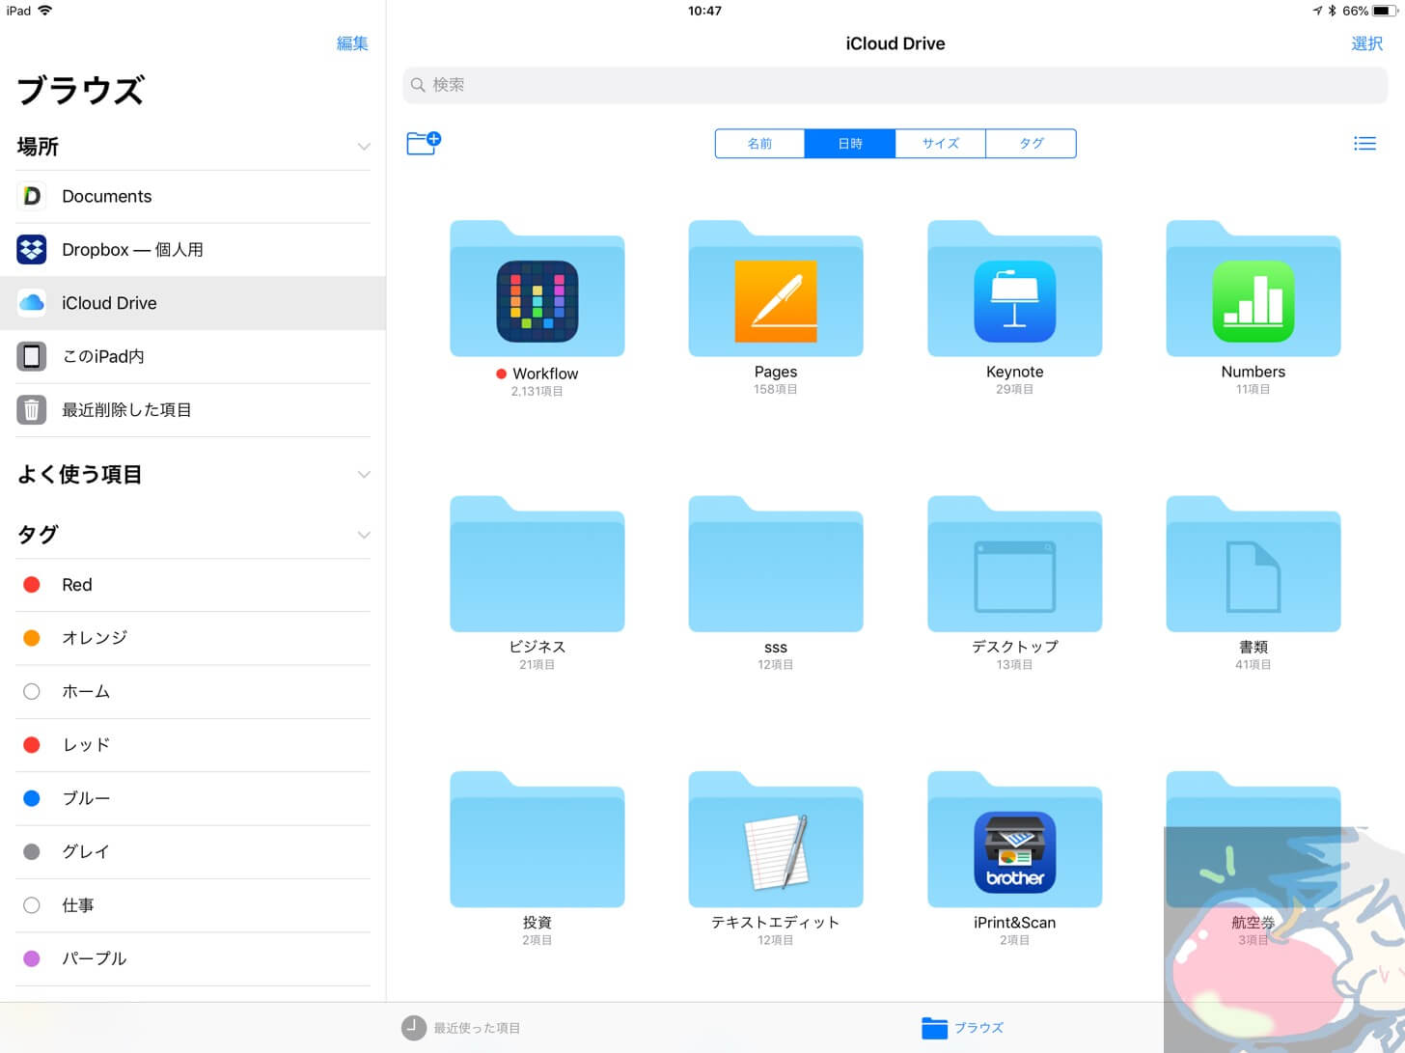1405x1053 pixels.
Task: Tap the 選択 button
Action: 1366,43
